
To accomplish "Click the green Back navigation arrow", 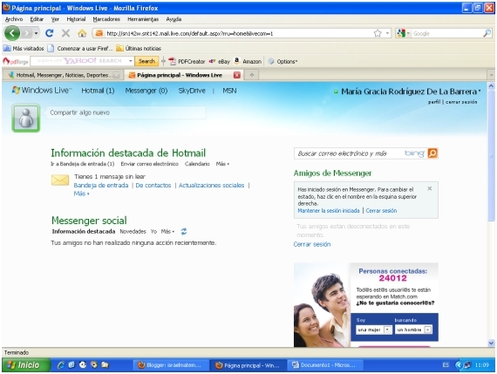I will click(x=12, y=33).
